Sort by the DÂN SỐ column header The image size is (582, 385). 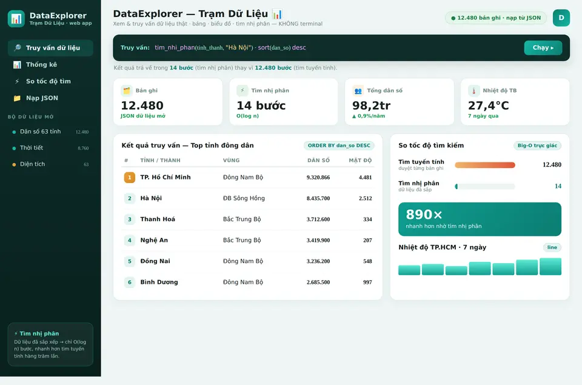click(318, 161)
